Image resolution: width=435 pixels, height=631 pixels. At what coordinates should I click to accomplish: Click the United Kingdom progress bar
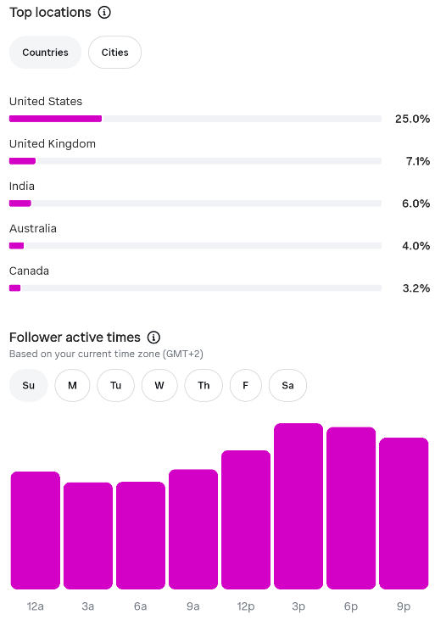(x=195, y=161)
